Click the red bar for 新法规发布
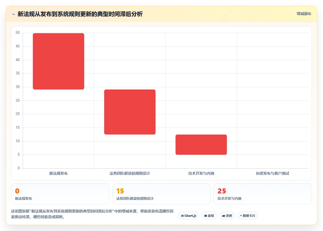Screen dimensions: 323x231 (x=58, y=61)
